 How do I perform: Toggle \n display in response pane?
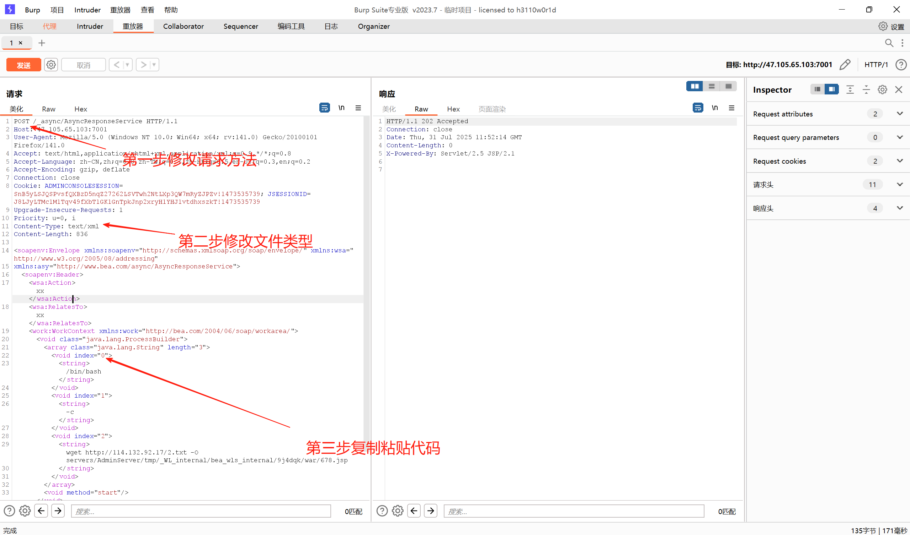point(715,108)
